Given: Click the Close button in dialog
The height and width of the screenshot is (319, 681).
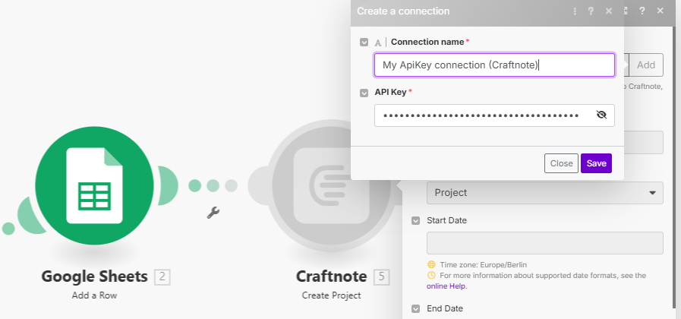Looking at the screenshot, I should tap(561, 163).
